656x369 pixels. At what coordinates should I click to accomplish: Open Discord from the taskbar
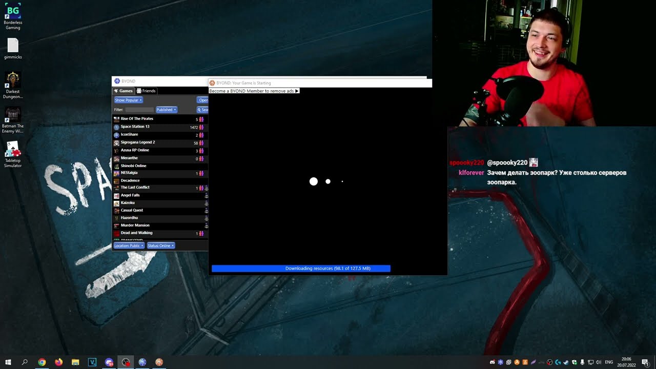pos(109,362)
